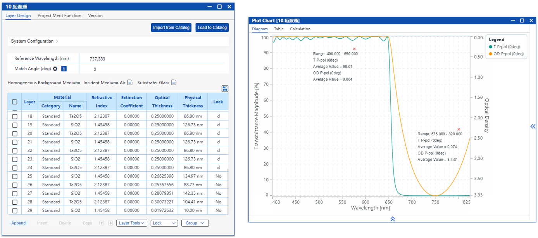Click the blue Match Angle info icon
The image size is (538, 238).
click(x=64, y=69)
